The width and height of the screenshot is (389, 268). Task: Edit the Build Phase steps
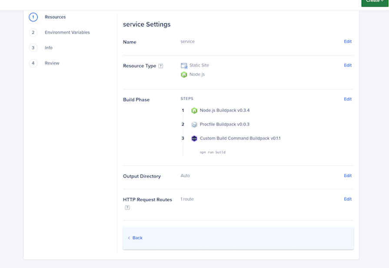348,99
